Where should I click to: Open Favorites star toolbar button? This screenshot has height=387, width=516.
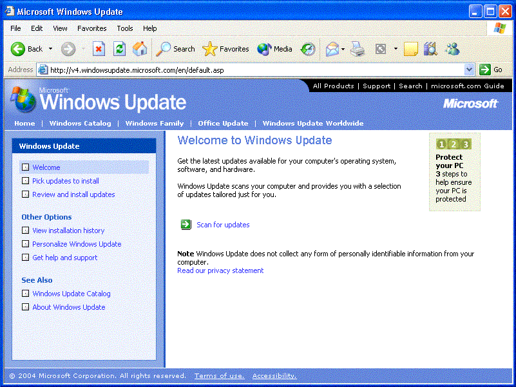pos(225,49)
